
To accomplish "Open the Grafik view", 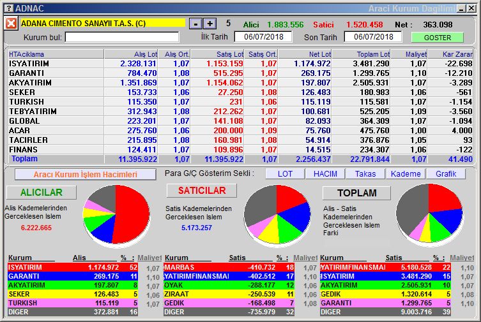I will 446,174.
